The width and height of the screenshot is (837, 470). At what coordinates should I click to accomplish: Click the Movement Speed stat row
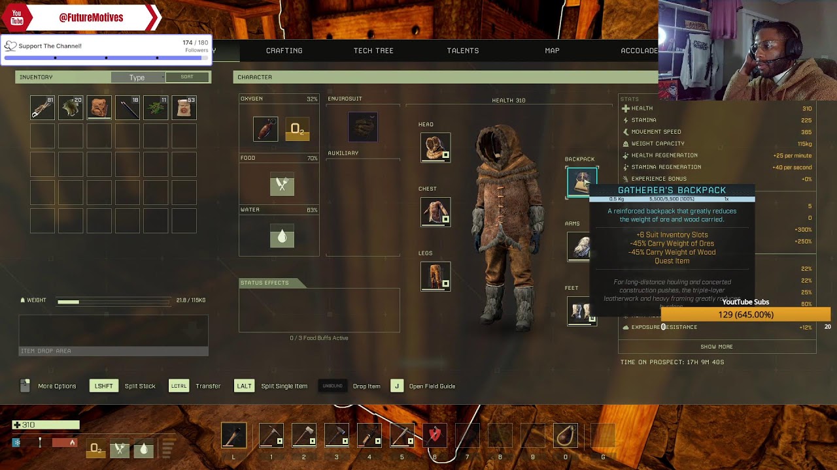click(x=717, y=132)
